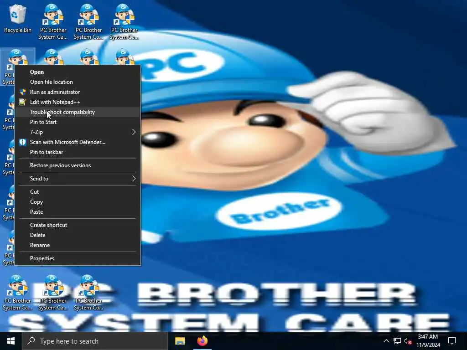
Task: Choose Paste in the context menu
Action: [x=78, y=212]
